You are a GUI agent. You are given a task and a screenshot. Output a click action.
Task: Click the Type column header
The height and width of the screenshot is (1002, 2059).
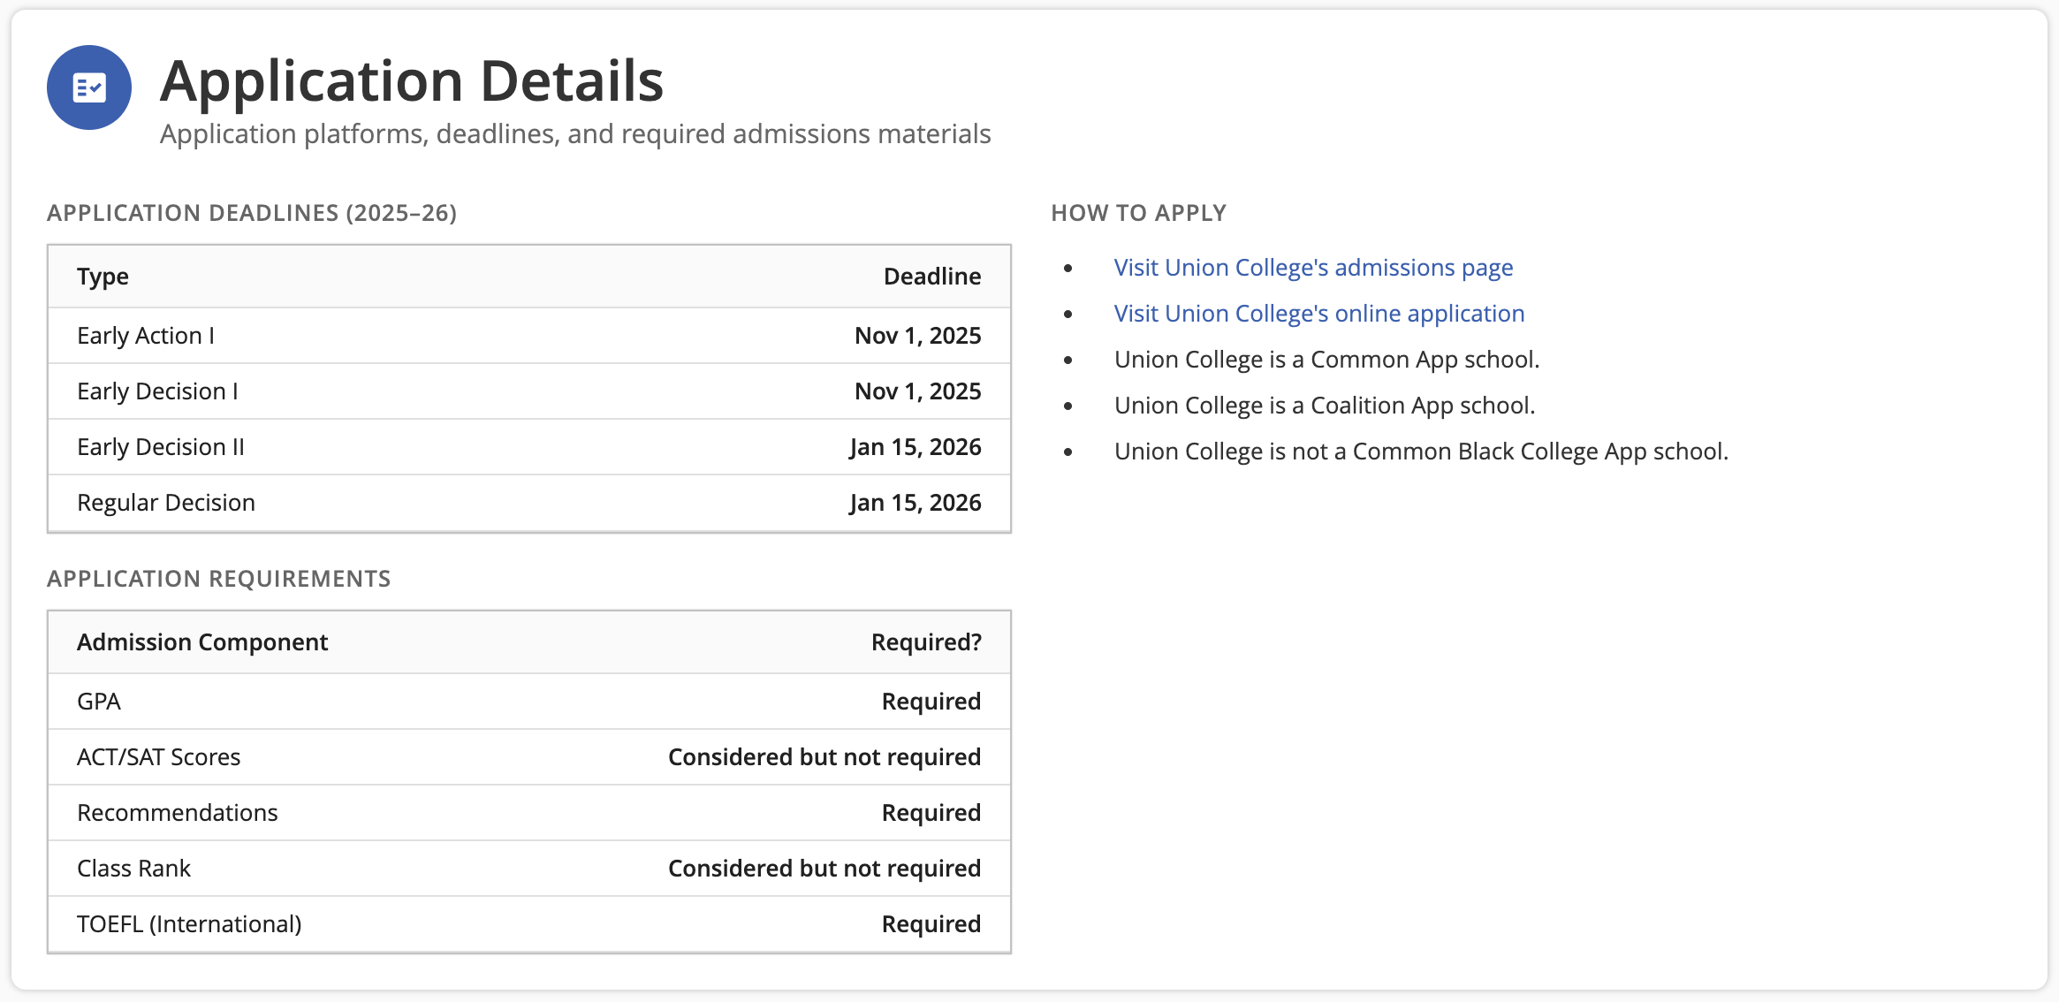click(103, 277)
